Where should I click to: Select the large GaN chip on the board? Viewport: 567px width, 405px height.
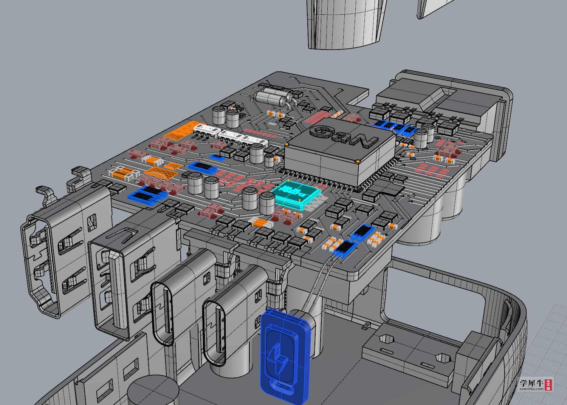click(x=339, y=154)
